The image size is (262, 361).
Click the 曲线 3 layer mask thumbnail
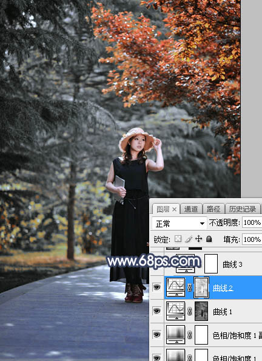pos(211,264)
